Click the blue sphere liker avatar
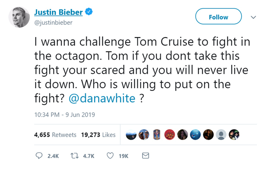This screenshot has width=268, height=169. [195, 135]
